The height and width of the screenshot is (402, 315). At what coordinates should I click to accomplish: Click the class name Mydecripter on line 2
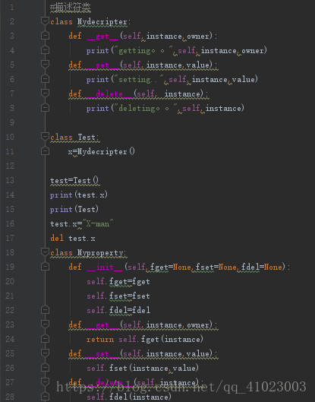pyautogui.click(x=102, y=22)
